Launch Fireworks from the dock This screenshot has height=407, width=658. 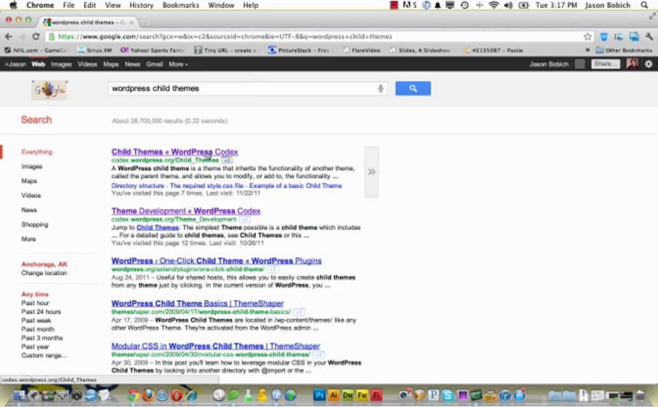tap(362, 395)
